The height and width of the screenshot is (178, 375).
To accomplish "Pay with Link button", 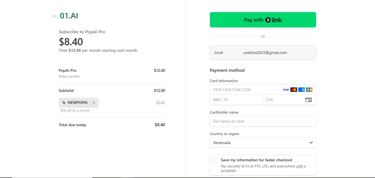I will click(263, 20).
